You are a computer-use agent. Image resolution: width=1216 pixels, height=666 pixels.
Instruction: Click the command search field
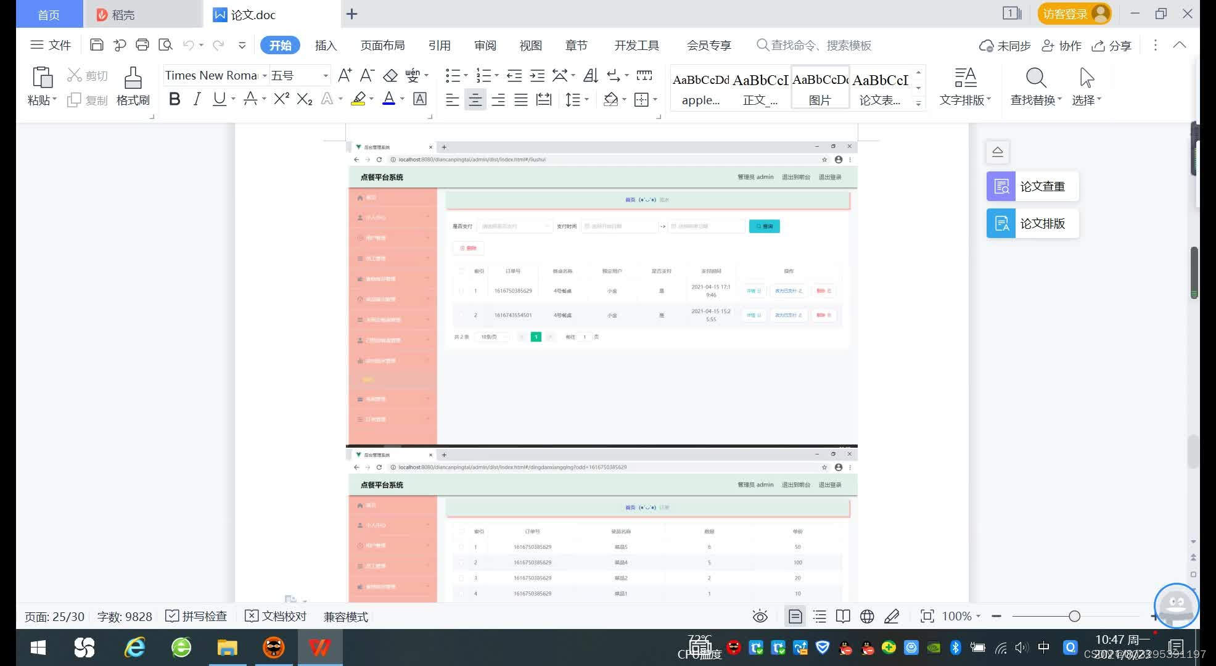[x=814, y=45]
